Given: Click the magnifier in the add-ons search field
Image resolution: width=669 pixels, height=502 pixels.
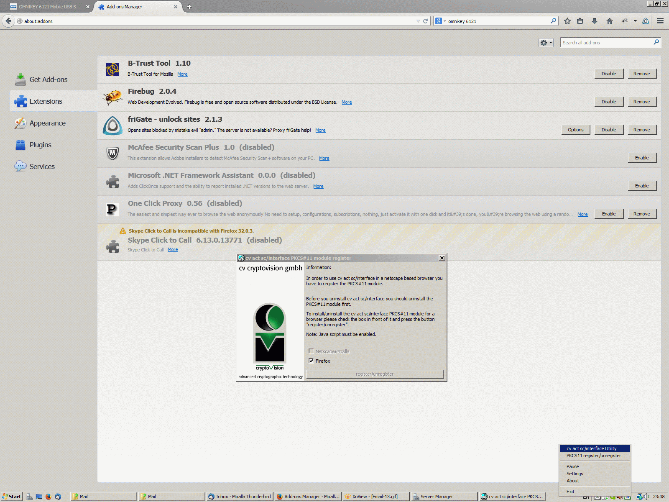Looking at the screenshot, I should point(656,42).
